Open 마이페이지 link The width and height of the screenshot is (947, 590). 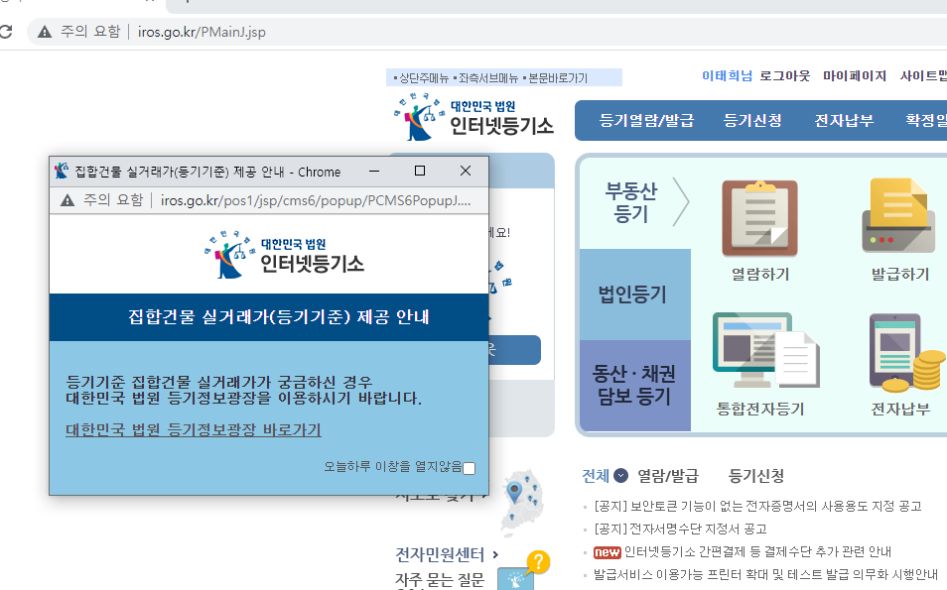click(x=854, y=76)
